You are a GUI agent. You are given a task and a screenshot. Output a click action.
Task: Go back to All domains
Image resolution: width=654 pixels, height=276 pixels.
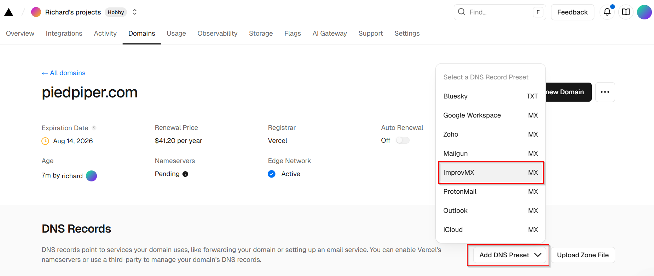[x=64, y=73]
